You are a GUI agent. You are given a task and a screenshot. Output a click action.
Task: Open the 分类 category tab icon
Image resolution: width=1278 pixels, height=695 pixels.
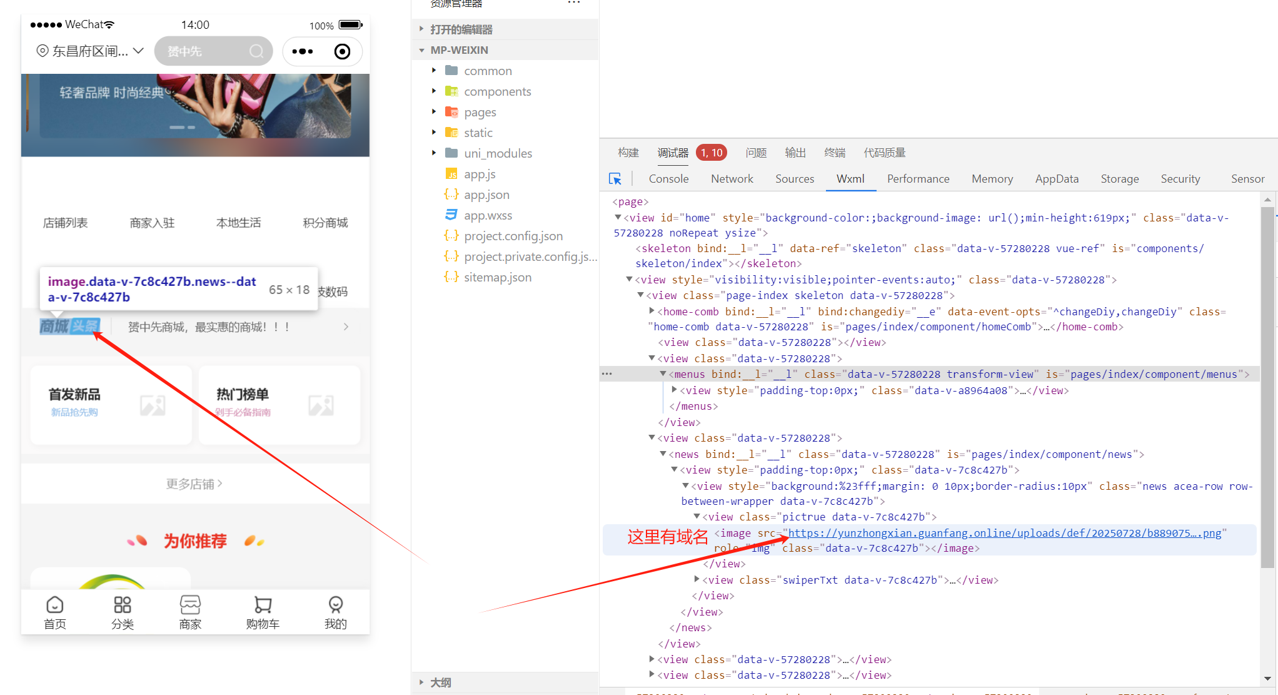pyautogui.click(x=123, y=604)
